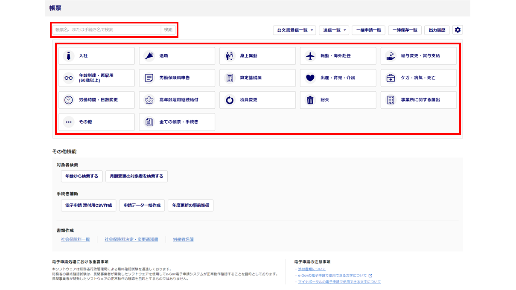Click 年齢から検索する button
This screenshot has height=290, width=516.
pyautogui.click(x=82, y=176)
